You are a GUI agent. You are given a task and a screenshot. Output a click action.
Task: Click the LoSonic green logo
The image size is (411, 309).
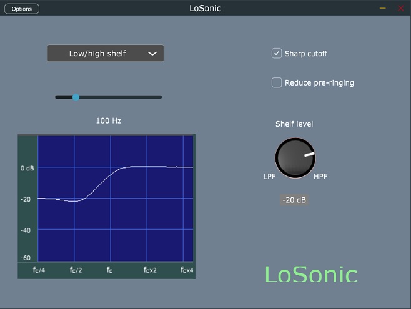pyautogui.click(x=310, y=274)
